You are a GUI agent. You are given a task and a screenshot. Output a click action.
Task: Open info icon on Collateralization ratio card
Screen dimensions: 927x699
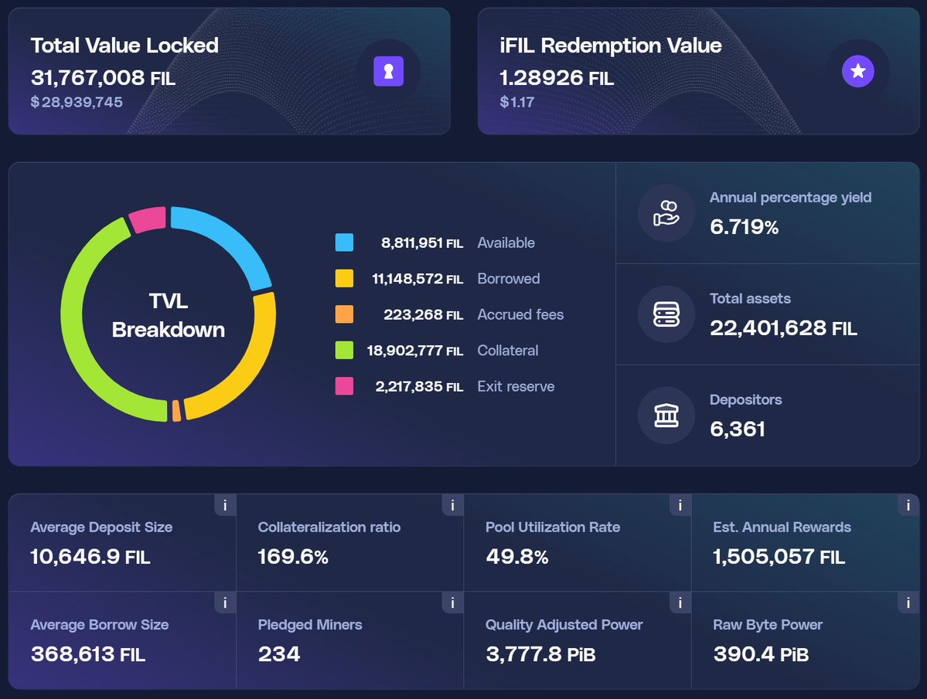click(452, 505)
